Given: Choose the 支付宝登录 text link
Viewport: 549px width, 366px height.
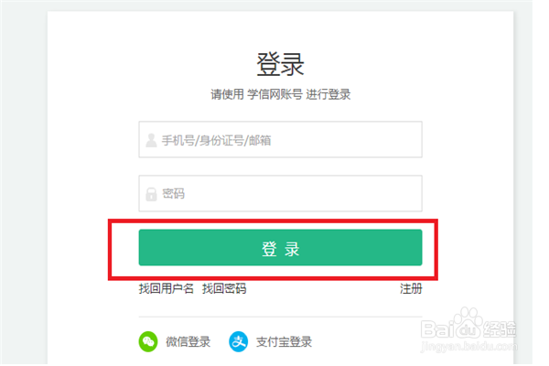Looking at the screenshot, I should (284, 342).
